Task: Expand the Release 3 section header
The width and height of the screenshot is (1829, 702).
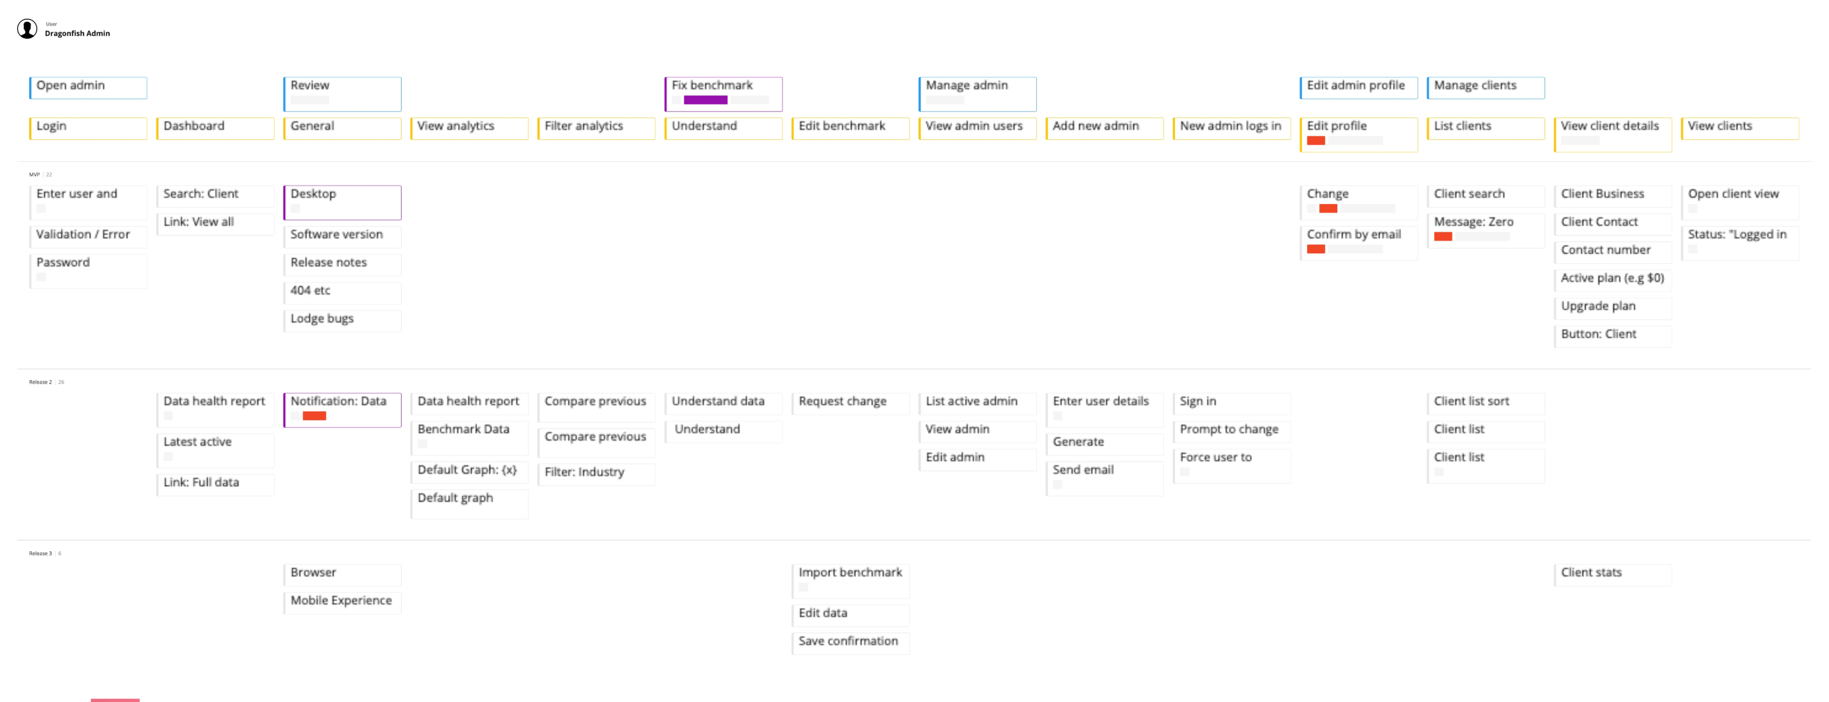Action: [x=41, y=554]
